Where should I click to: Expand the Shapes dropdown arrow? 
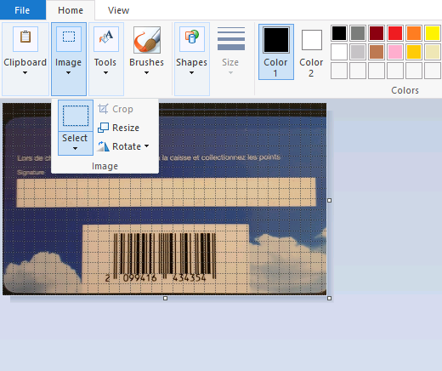pos(191,73)
